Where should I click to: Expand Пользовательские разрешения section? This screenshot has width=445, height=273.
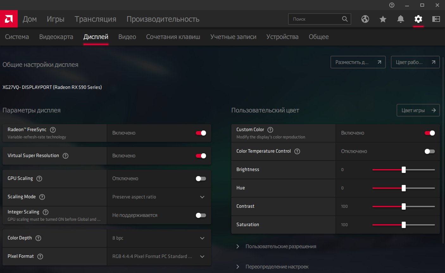[281, 246]
